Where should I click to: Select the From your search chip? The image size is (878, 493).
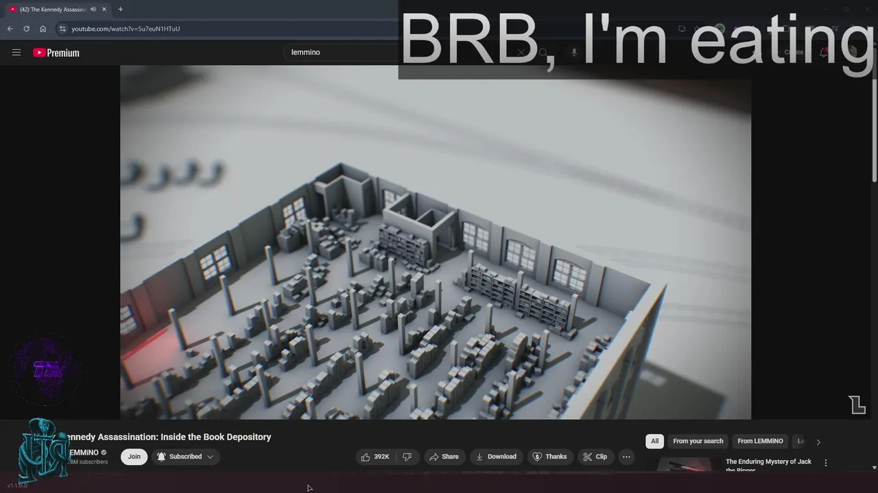(x=698, y=441)
